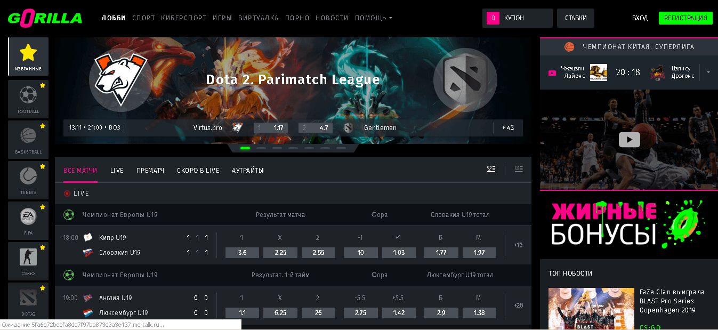Switch to the Скоро в Live tab
This screenshot has height=330, width=718.
(x=198, y=171)
